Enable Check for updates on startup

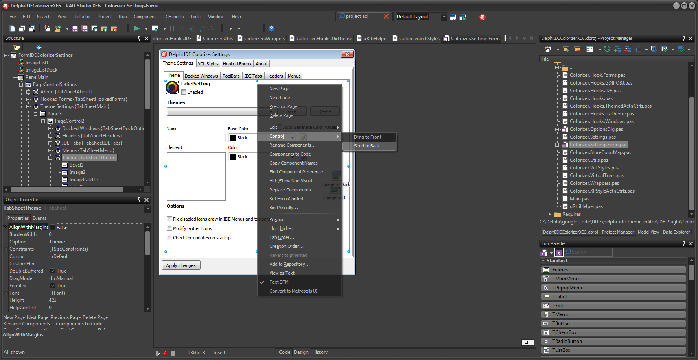pyautogui.click(x=169, y=237)
